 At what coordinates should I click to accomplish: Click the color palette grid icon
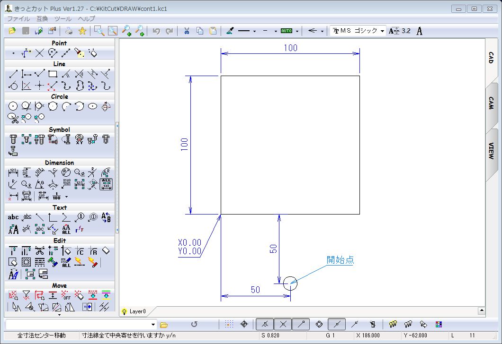(x=439, y=324)
